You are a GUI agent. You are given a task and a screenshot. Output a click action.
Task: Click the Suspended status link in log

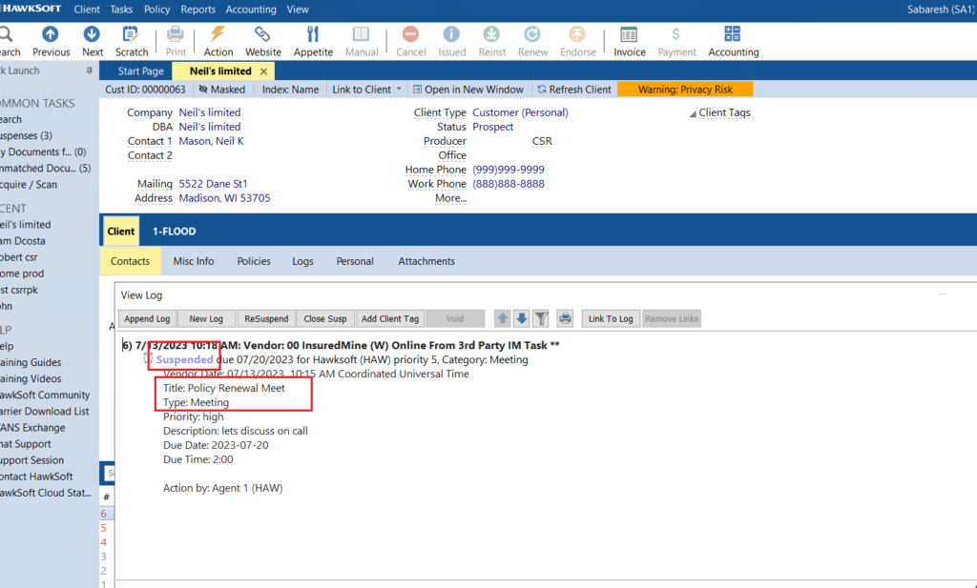click(x=184, y=359)
